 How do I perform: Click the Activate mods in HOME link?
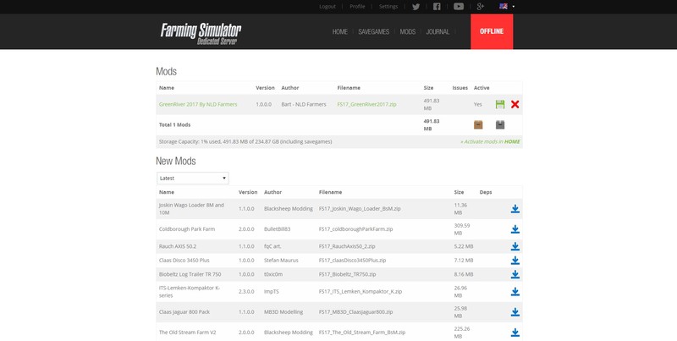pos(490,141)
